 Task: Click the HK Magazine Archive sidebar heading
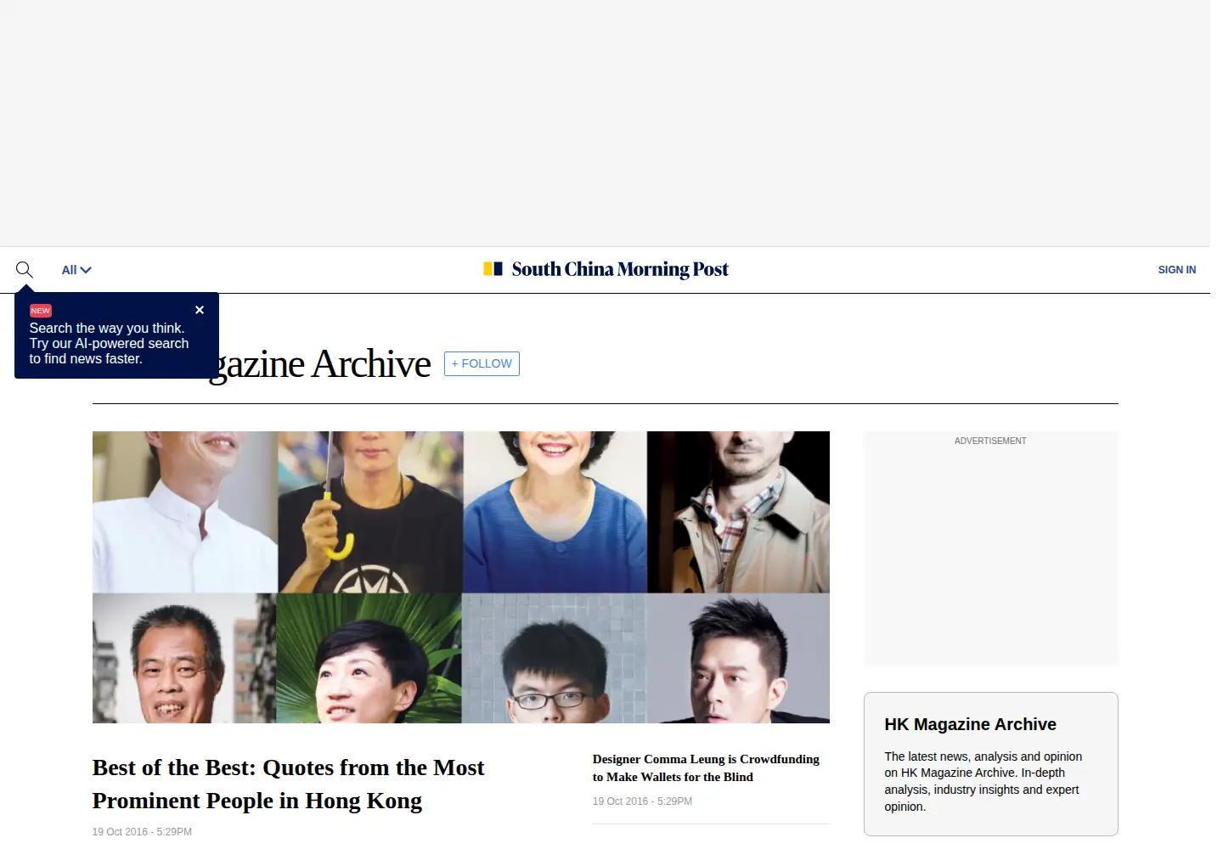pyautogui.click(x=970, y=724)
